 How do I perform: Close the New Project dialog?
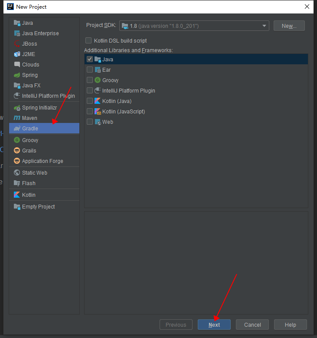coord(307,7)
